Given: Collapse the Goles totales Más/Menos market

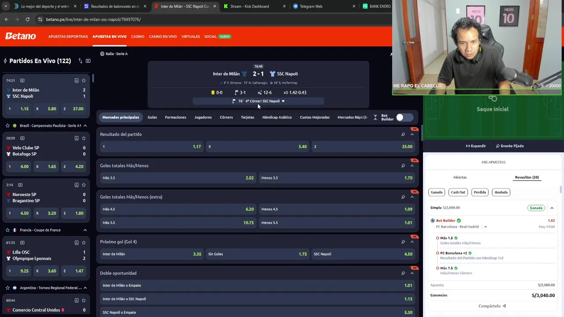Looking at the screenshot, I should [412, 166].
